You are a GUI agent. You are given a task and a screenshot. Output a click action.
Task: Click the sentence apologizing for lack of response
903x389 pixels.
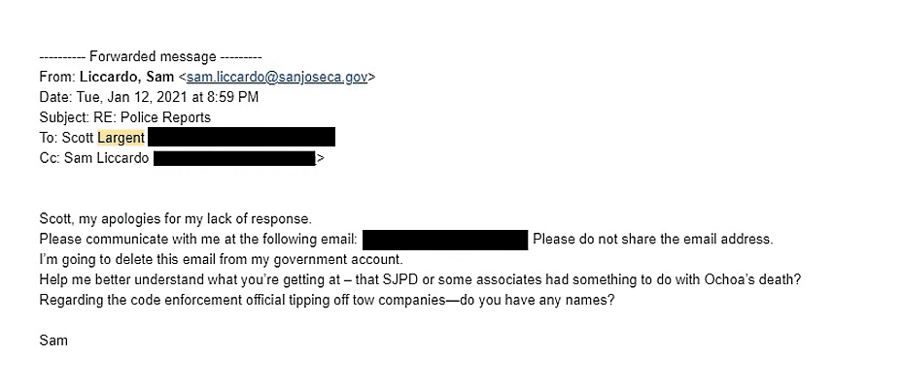176,219
